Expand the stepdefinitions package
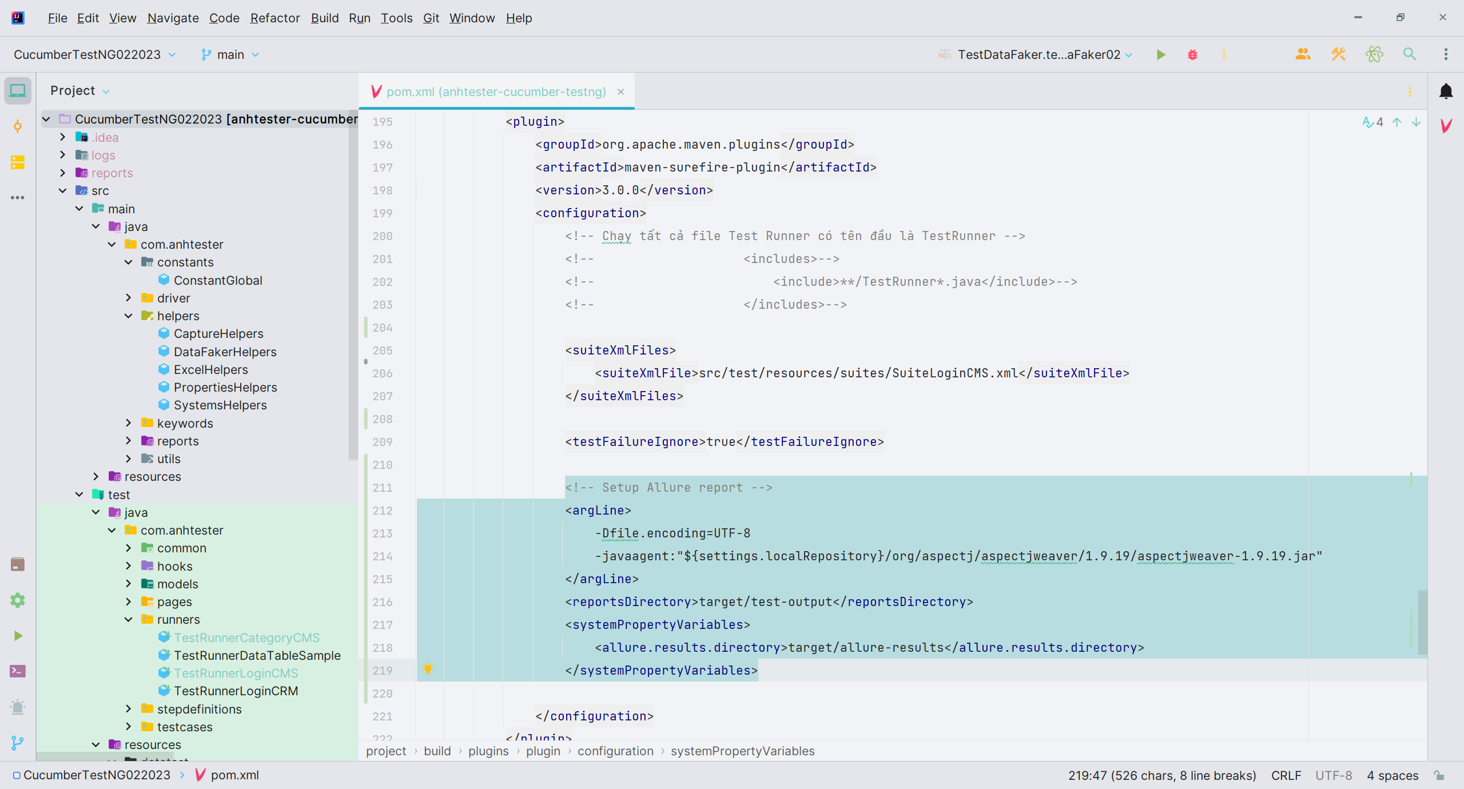 pyautogui.click(x=129, y=709)
